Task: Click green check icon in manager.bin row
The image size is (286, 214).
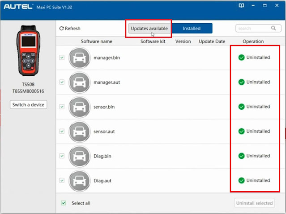Action: [241, 58]
